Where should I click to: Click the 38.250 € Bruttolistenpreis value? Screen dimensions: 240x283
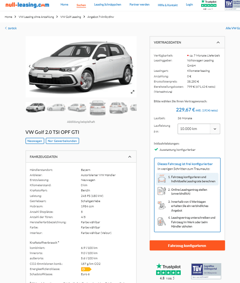[193, 82]
